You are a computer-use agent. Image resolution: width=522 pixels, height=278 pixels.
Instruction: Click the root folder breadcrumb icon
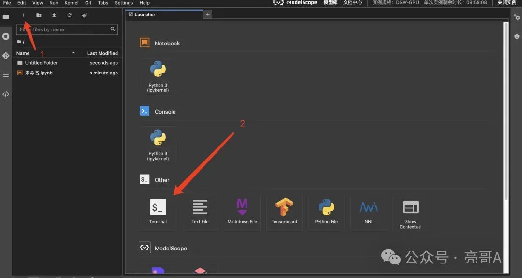[x=19, y=42]
